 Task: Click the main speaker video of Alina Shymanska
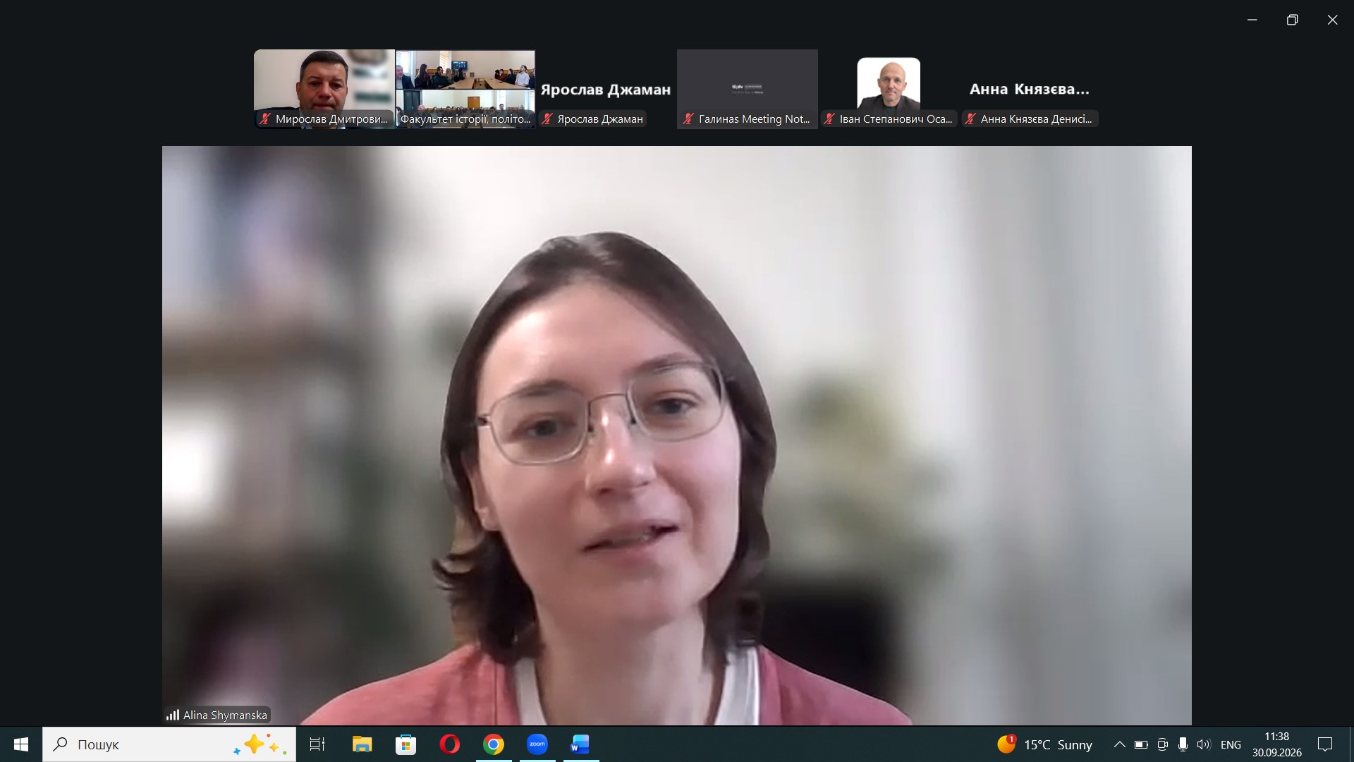[x=677, y=435]
